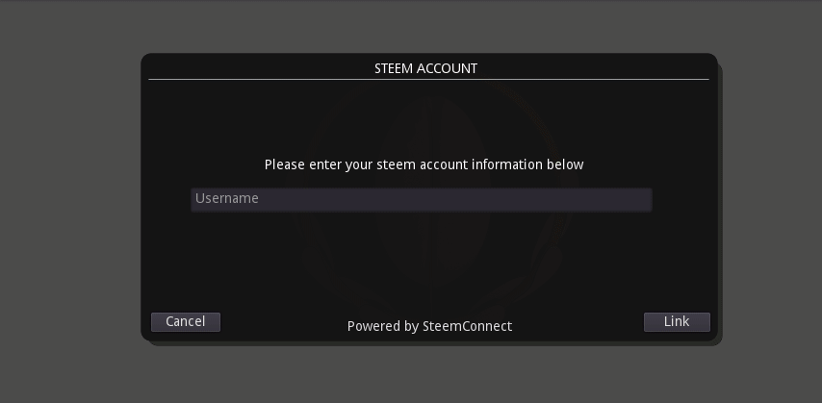Place cursor on the Username placeholder text
The height and width of the screenshot is (403, 822).
(x=227, y=199)
